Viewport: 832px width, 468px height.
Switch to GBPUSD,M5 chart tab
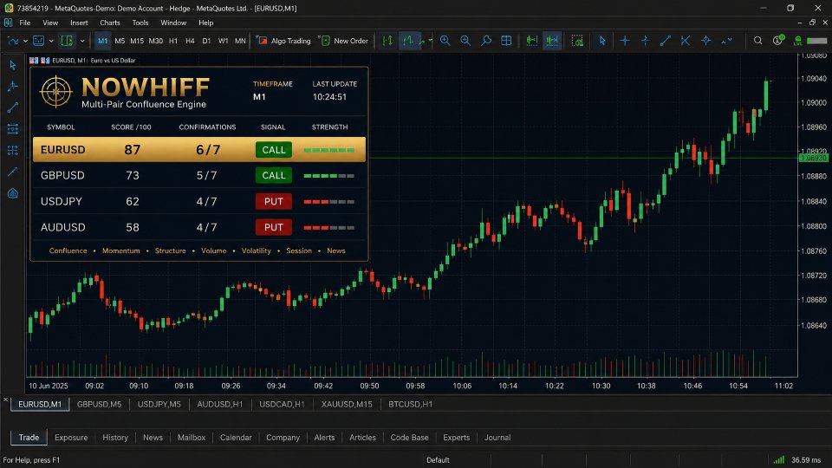click(x=99, y=405)
